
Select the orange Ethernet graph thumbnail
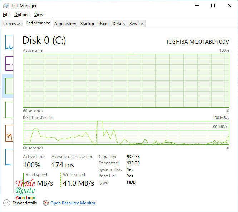tap(9, 133)
